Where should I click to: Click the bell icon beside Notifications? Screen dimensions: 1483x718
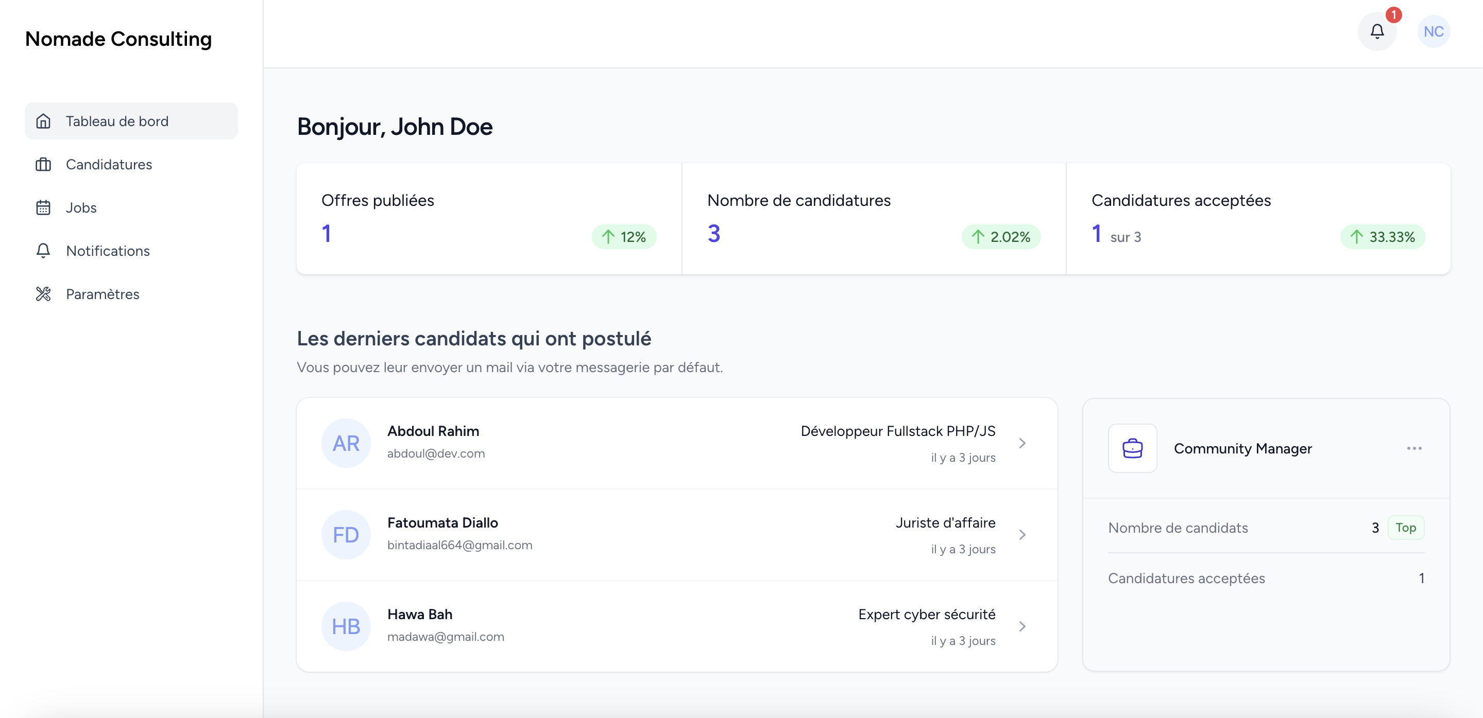click(x=43, y=251)
